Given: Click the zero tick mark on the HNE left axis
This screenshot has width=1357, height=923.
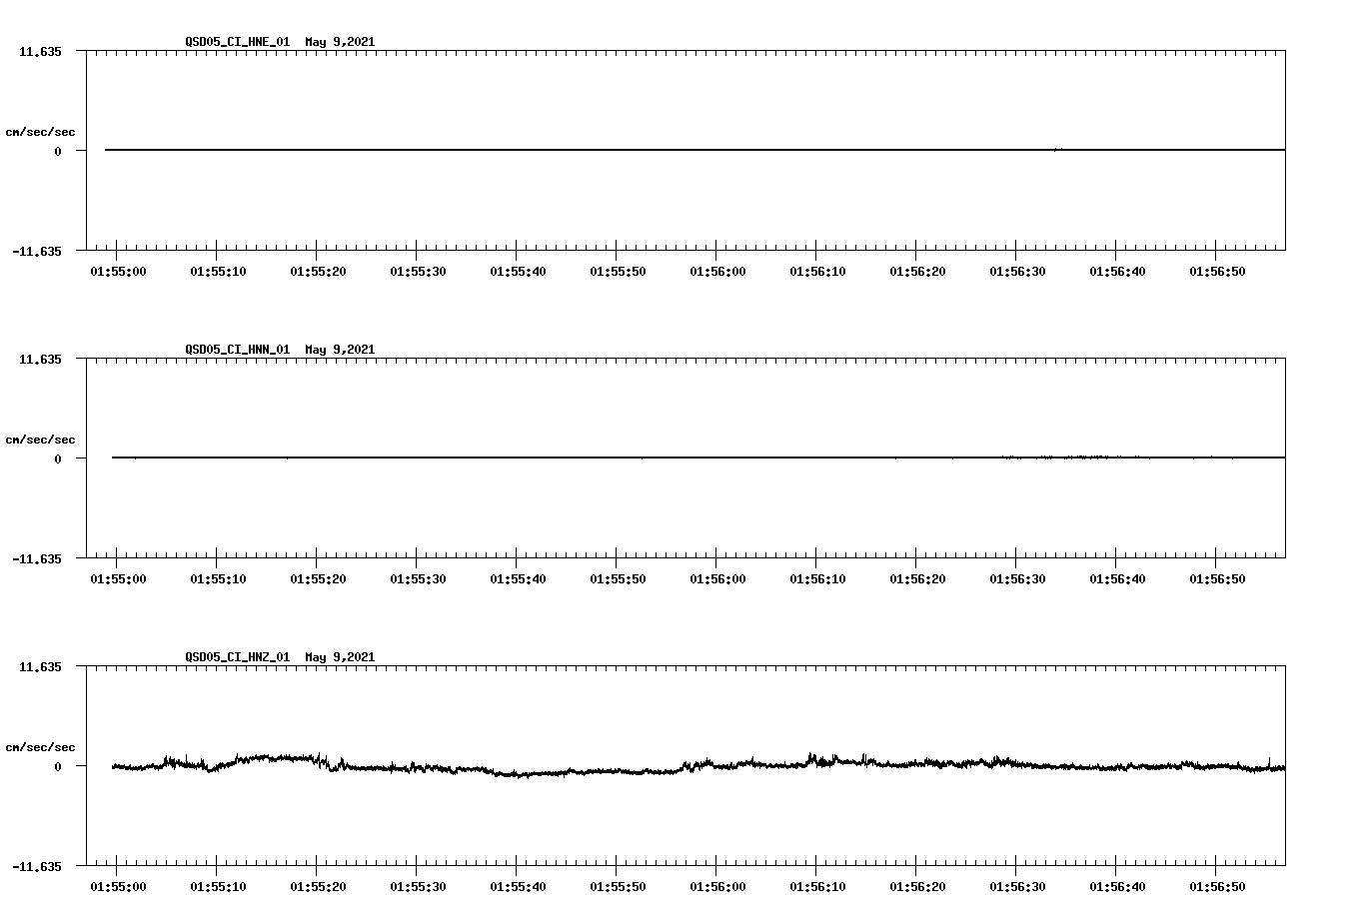Looking at the screenshot, I should [81, 150].
